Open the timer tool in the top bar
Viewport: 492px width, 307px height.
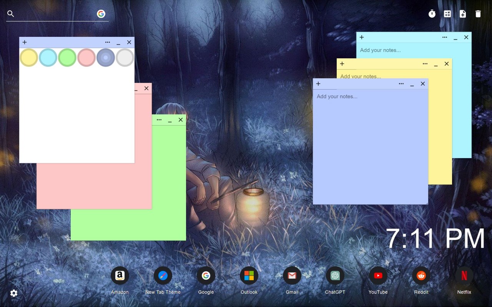[x=432, y=14]
